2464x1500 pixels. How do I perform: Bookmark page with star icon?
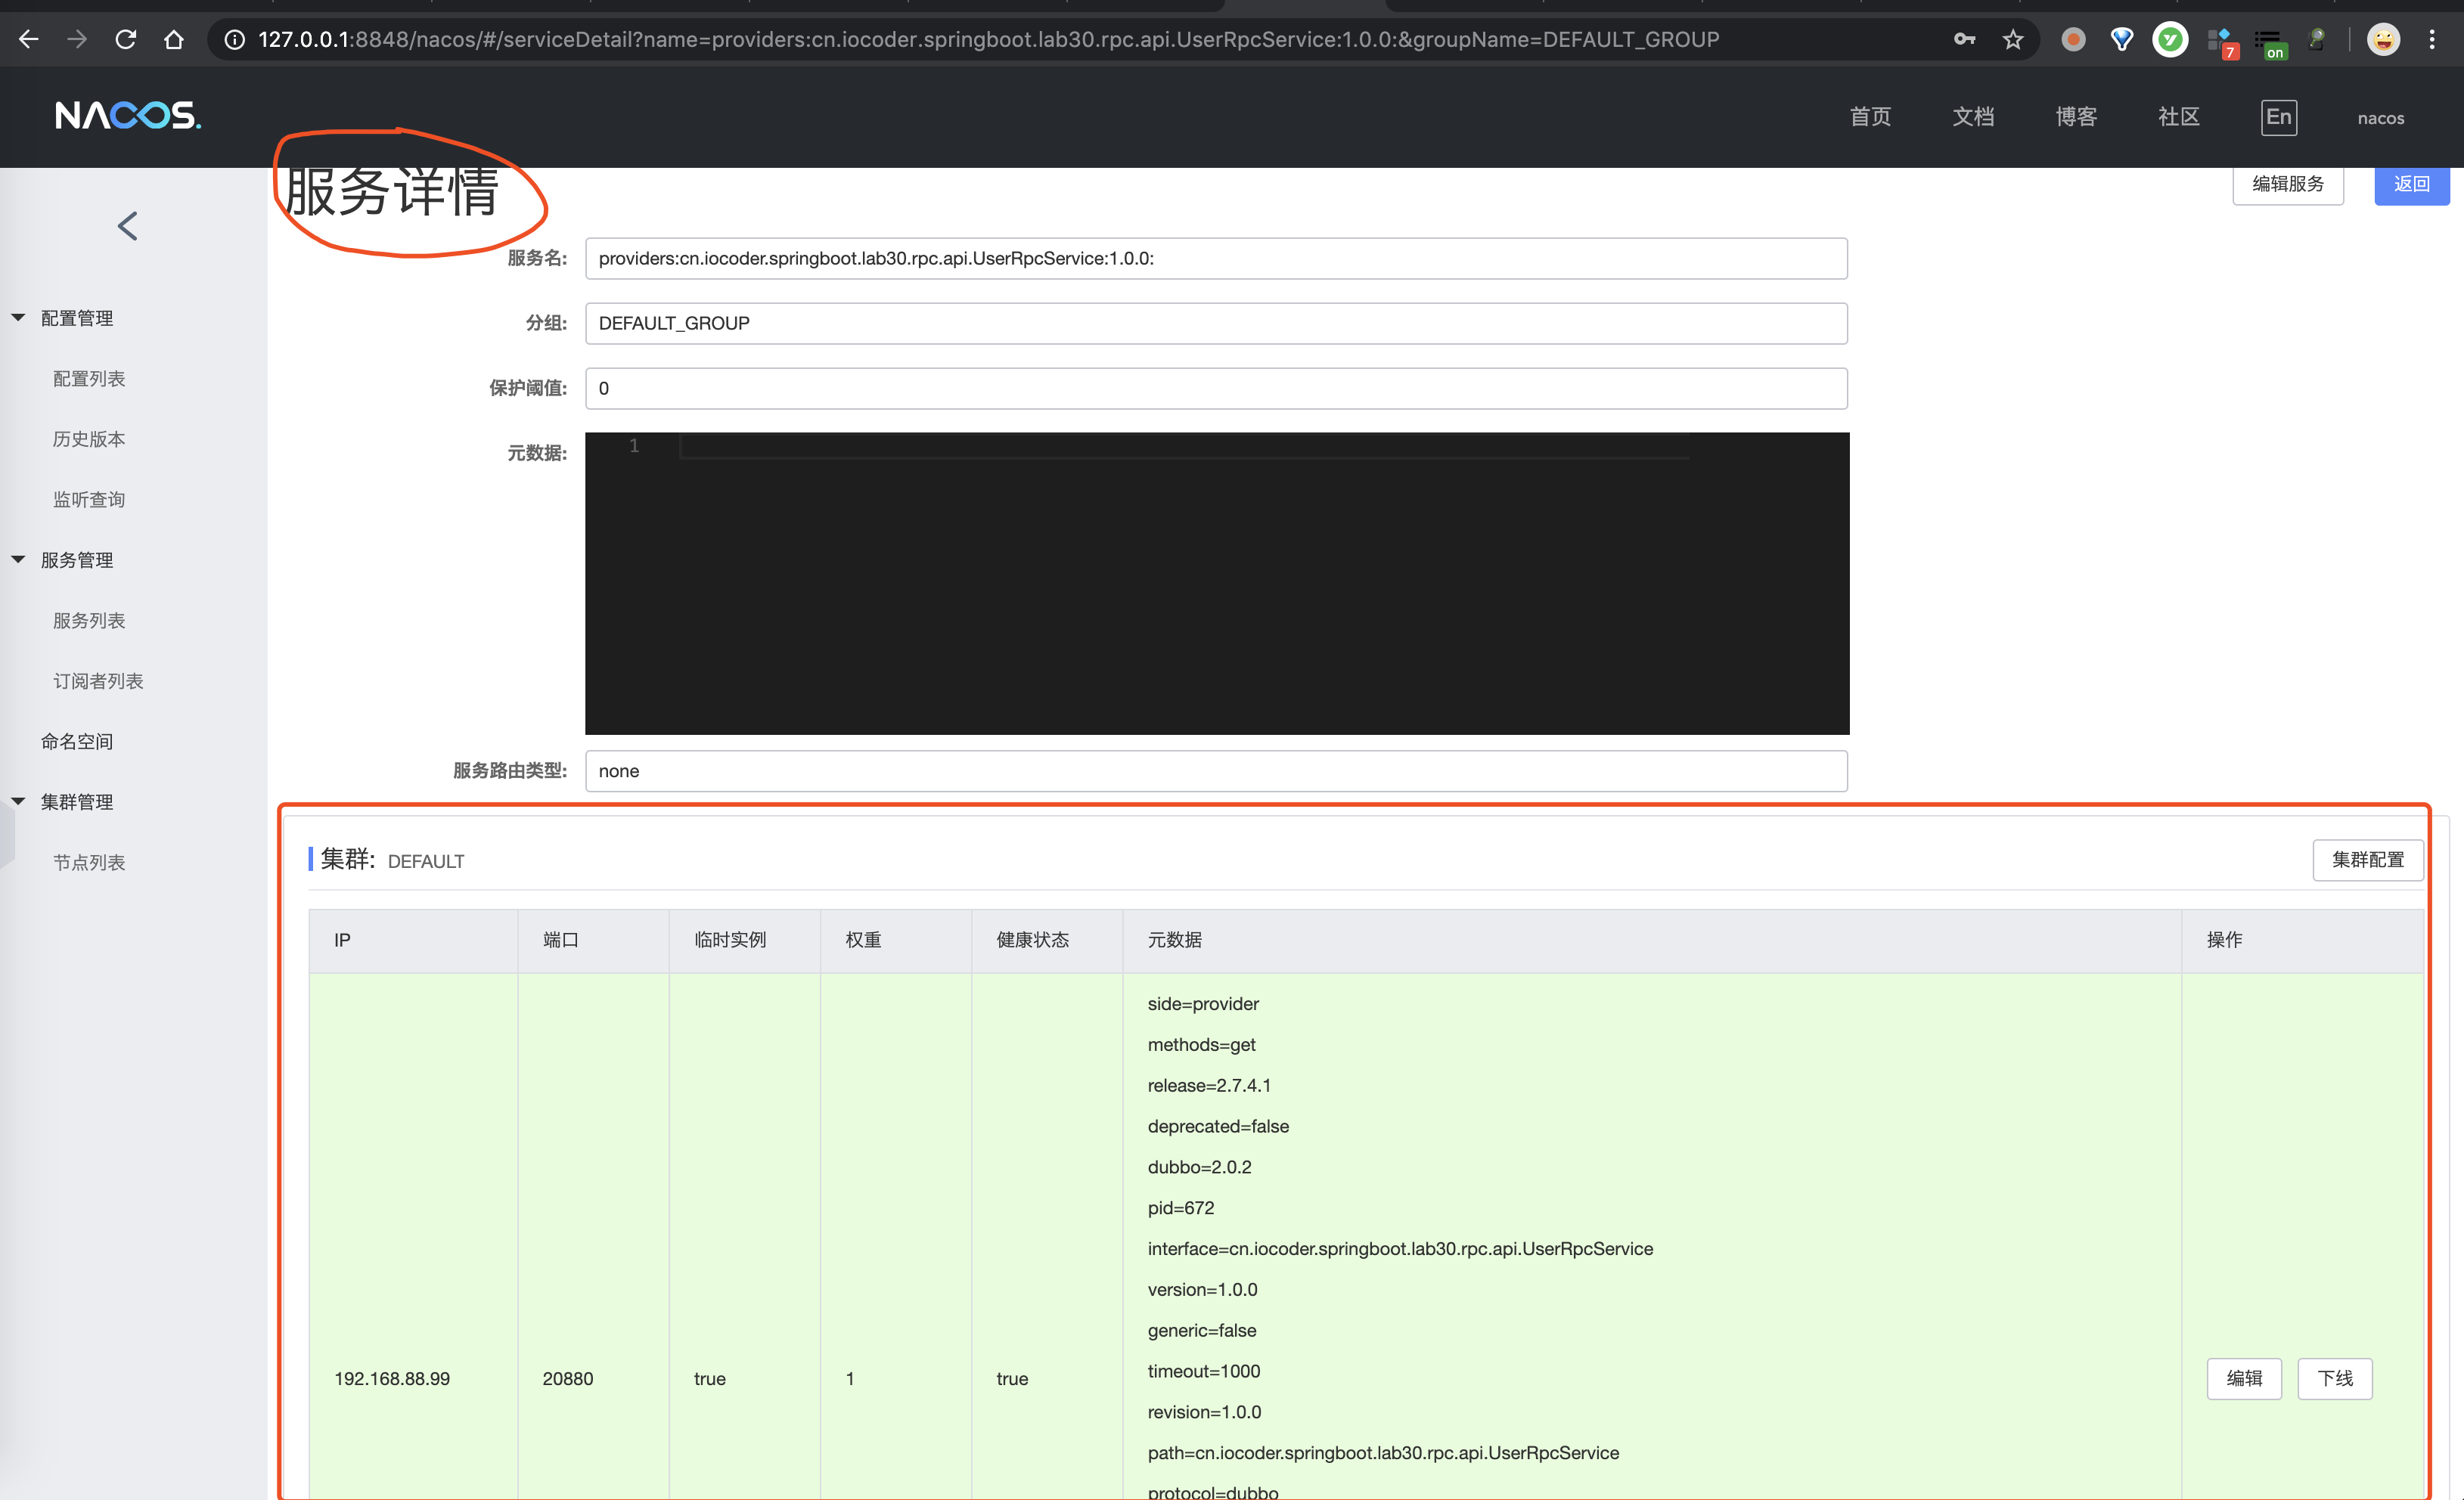[x=2013, y=39]
